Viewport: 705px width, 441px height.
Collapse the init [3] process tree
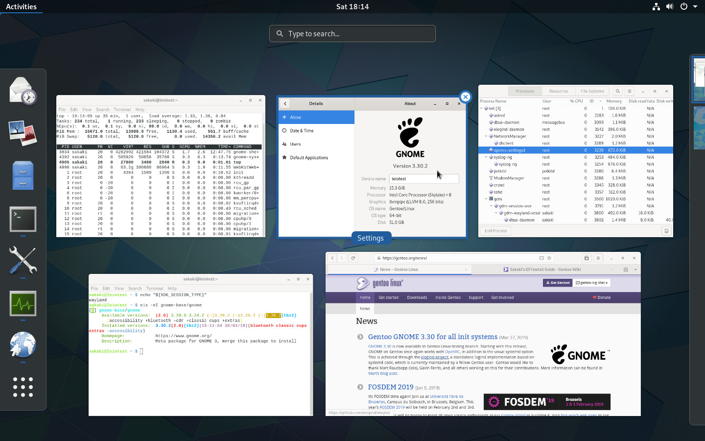click(481, 108)
